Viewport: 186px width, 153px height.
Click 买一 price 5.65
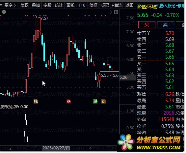[x=170, y=64]
